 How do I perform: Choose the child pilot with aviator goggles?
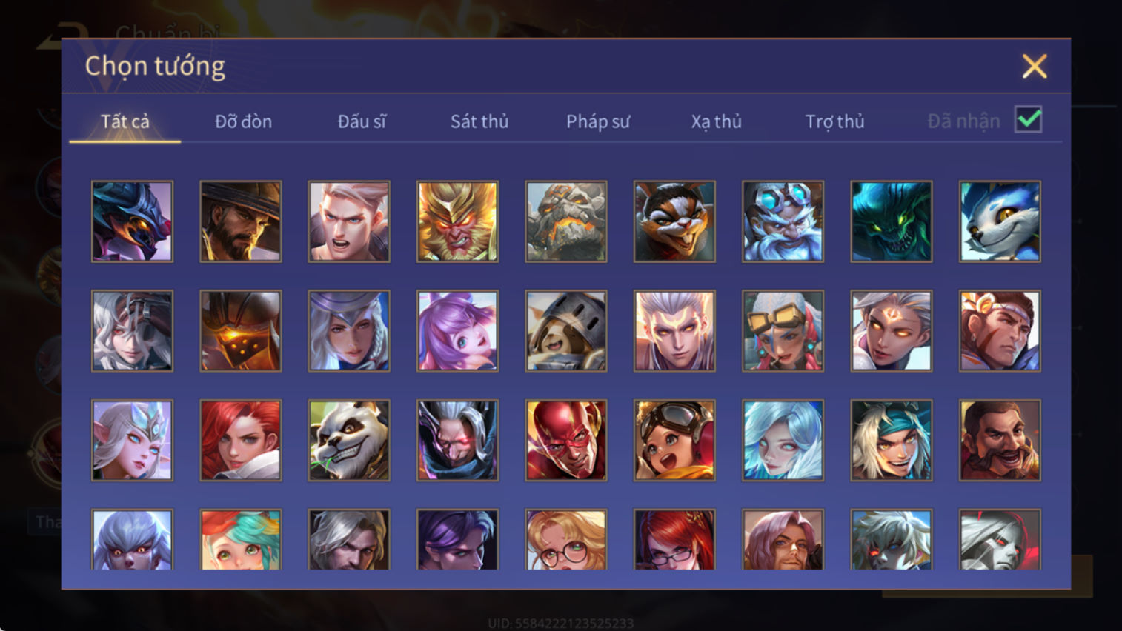point(674,441)
